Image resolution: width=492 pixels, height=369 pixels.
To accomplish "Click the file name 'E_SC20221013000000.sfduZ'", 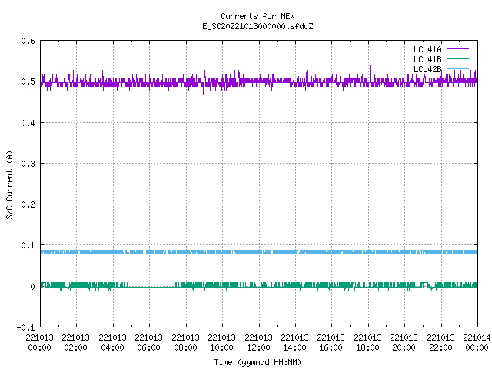I will (258, 26).
